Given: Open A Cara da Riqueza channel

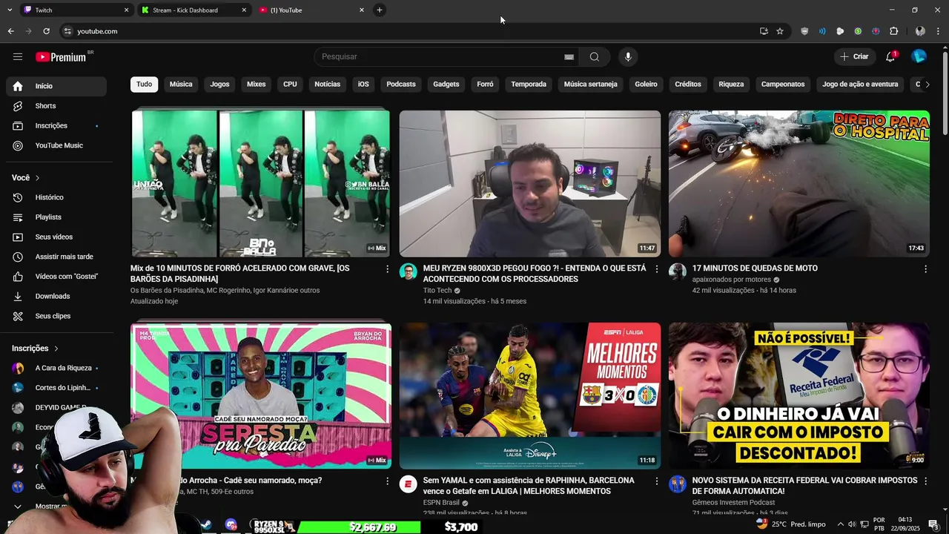Looking at the screenshot, I should tap(56, 368).
